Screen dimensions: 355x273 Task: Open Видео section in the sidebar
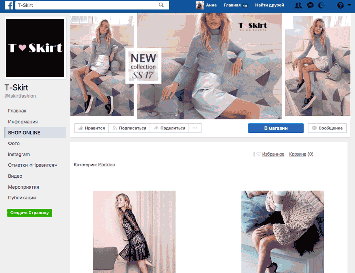15,176
